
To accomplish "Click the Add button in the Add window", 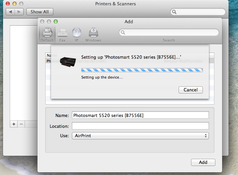I will (203, 162).
